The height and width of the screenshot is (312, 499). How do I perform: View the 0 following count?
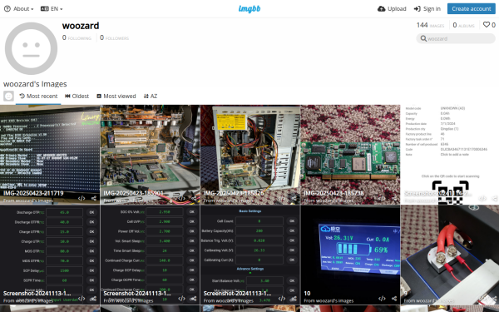pos(77,38)
